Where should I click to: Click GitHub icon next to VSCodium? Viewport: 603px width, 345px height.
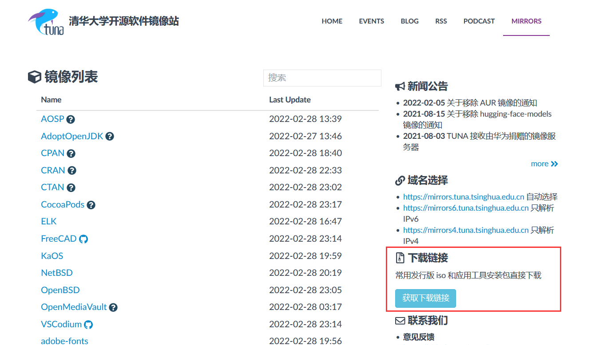click(88, 325)
